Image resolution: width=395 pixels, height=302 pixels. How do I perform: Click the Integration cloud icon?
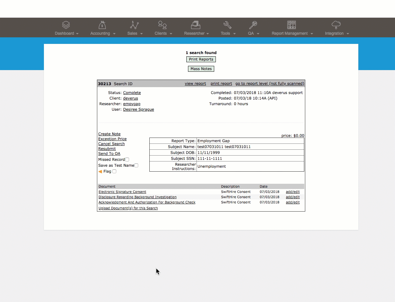(x=336, y=25)
